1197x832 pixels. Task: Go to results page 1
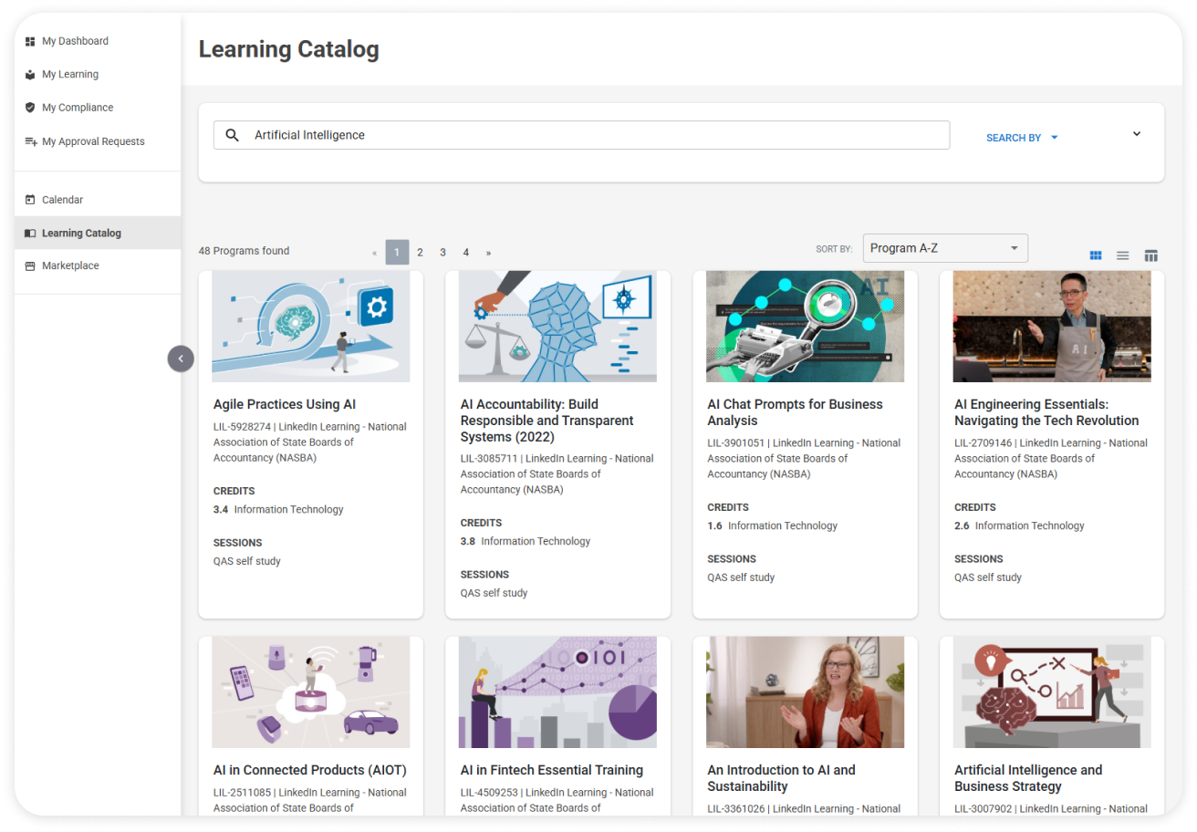[x=397, y=253]
